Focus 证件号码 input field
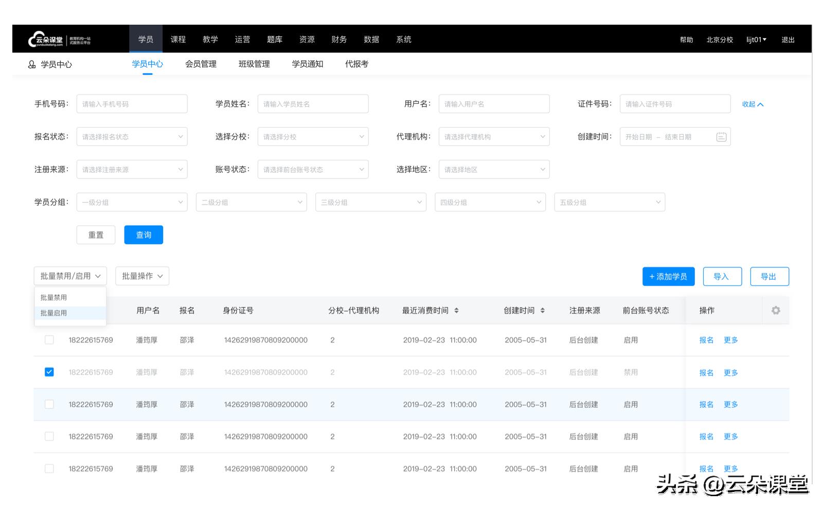This screenshot has height=509, width=823. [675, 104]
